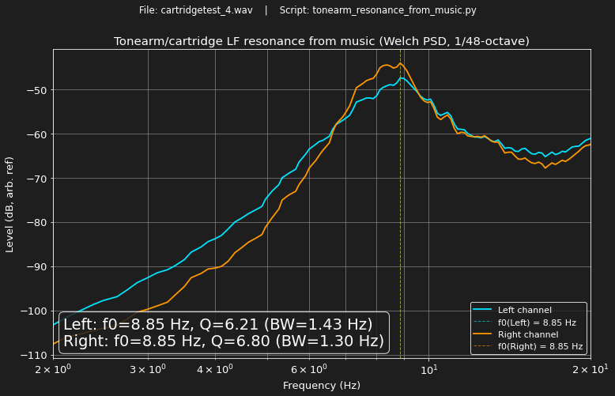This screenshot has width=615, height=396.
Task: Click the Left f0 Q=6.21 annotation line
Action: click(218, 325)
